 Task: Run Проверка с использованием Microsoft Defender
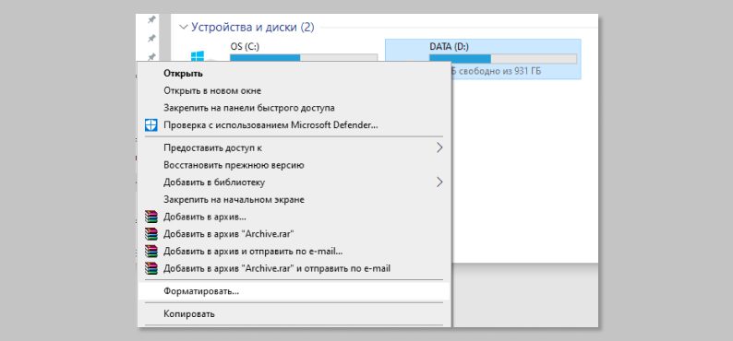tap(270, 125)
